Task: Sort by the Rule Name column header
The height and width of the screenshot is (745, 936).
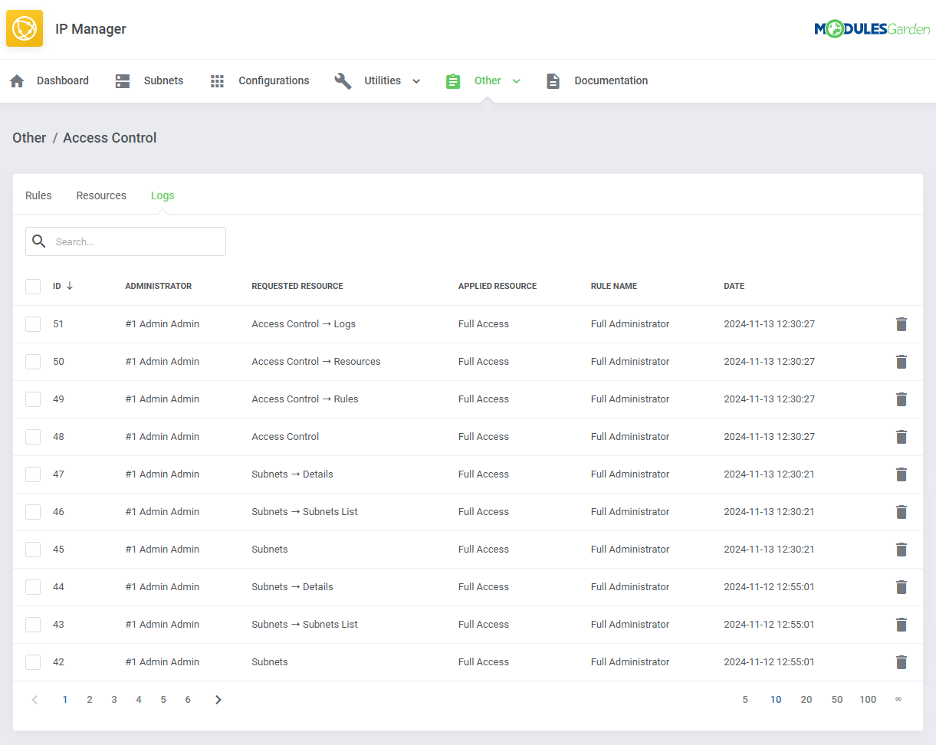Action: pos(614,286)
